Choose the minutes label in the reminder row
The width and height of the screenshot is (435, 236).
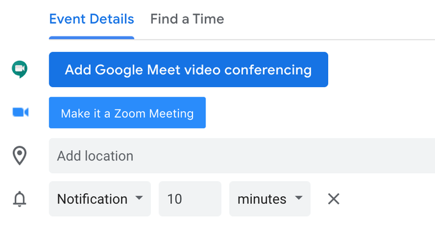(262, 199)
